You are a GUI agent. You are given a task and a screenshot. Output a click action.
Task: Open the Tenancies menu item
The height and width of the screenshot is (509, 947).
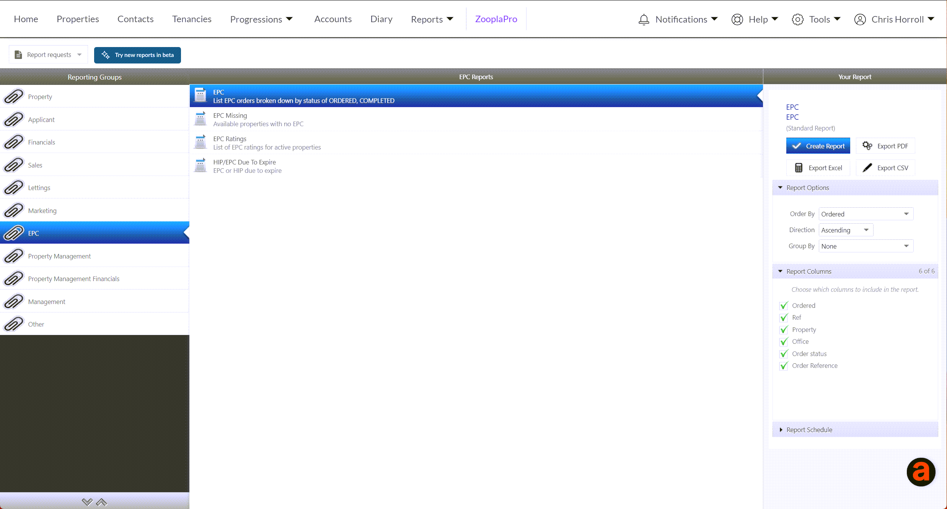(x=192, y=19)
